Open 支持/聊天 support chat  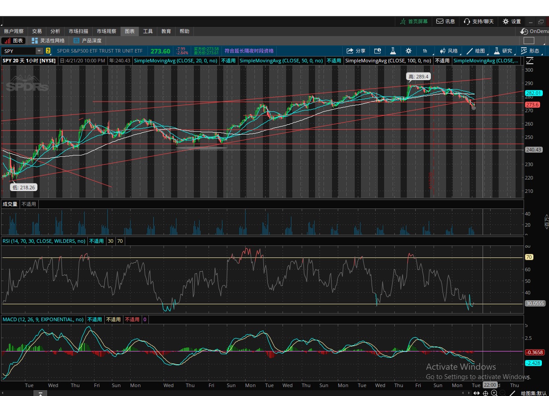coord(479,21)
